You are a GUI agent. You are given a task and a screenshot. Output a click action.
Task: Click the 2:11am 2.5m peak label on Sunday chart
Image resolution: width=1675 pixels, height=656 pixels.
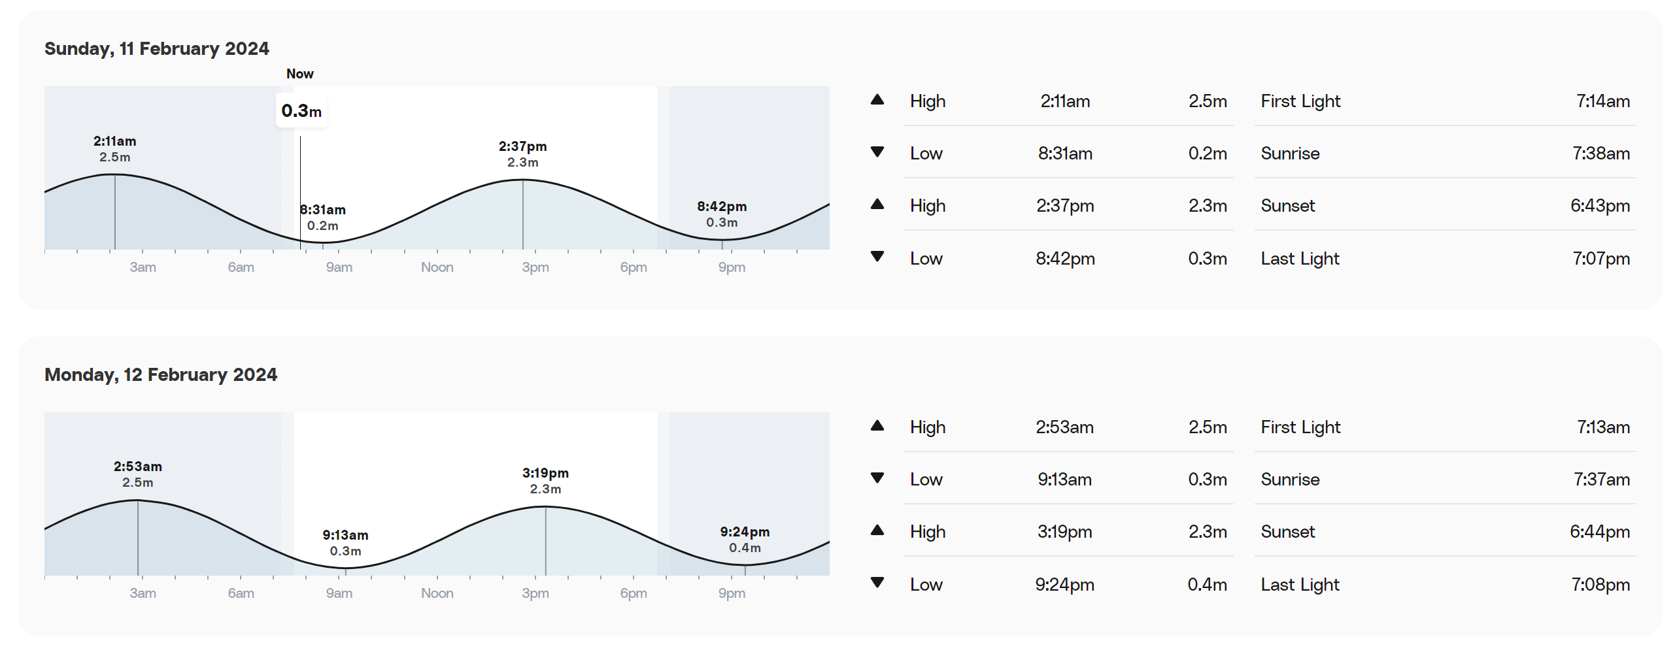click(x=115, y=149)
